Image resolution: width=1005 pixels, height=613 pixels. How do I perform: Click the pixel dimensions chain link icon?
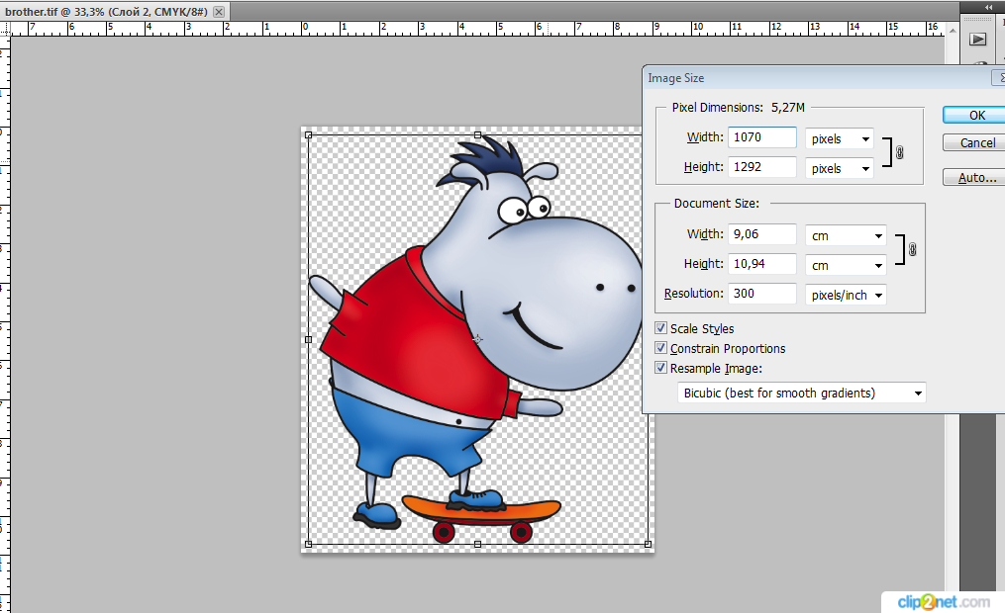click(899, 153)
